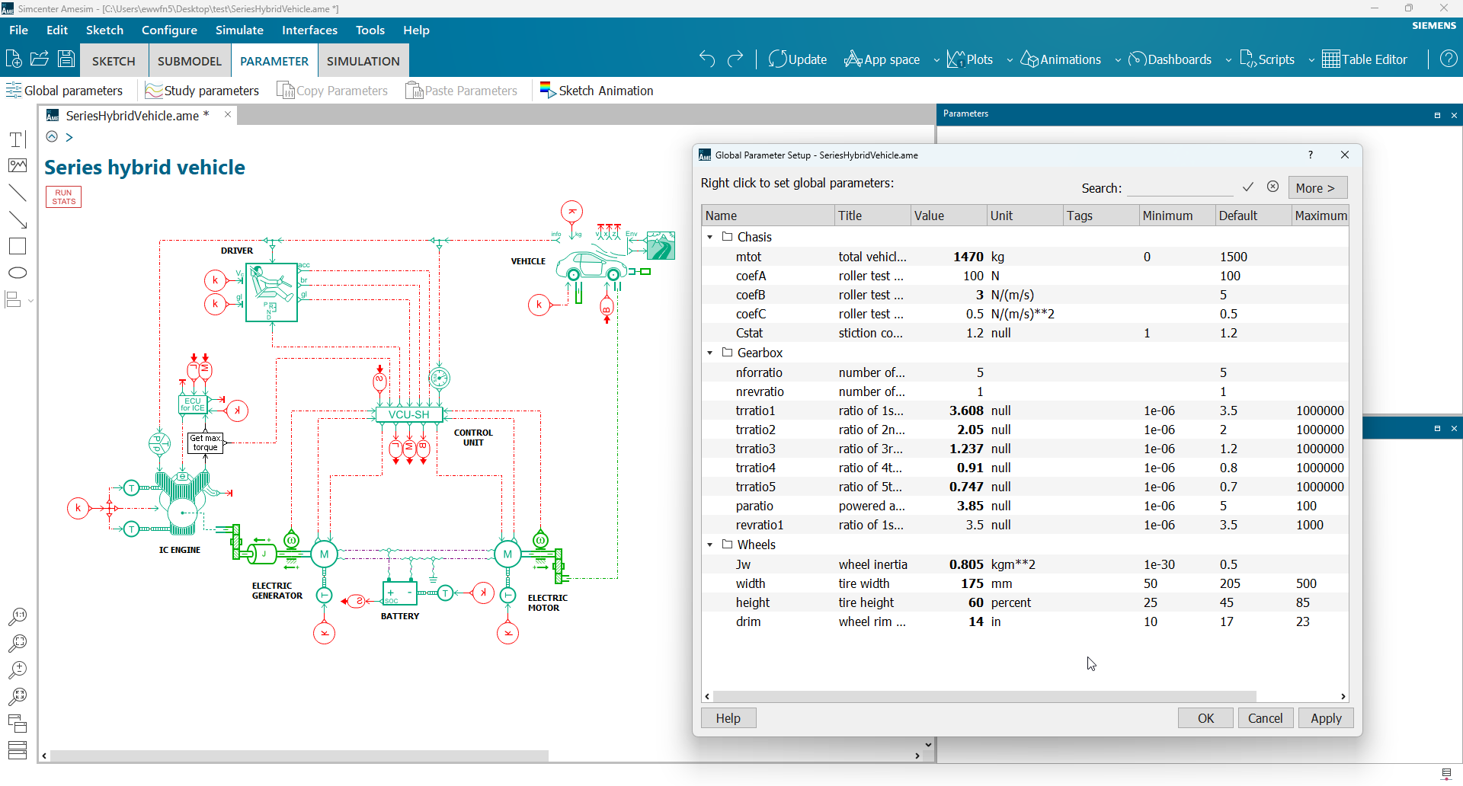Close the SeriesHybridVehicle.ame document tab
1463x786 pixels.
[x=227, y=114]
